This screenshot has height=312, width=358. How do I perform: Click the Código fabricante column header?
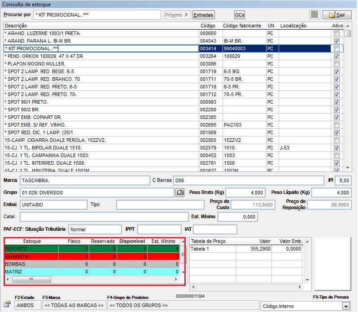244,26
